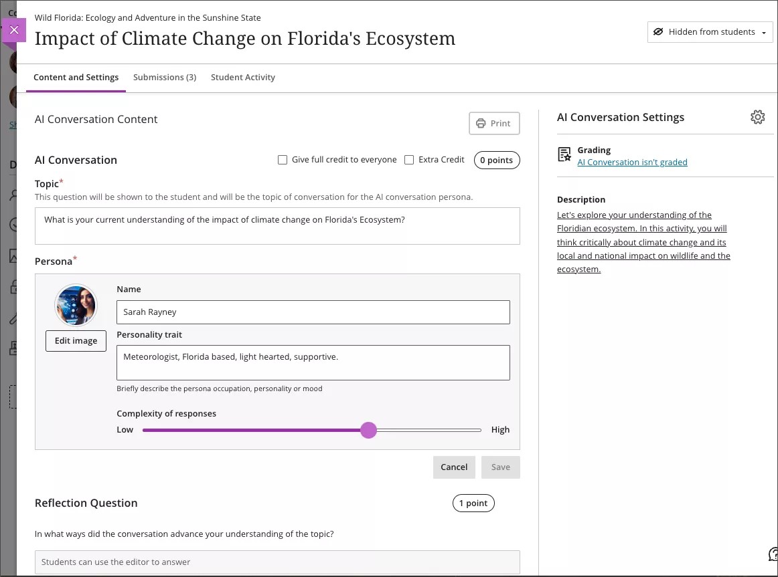
Task: Close the panel with purple X
Action: [x=14, y=30]
